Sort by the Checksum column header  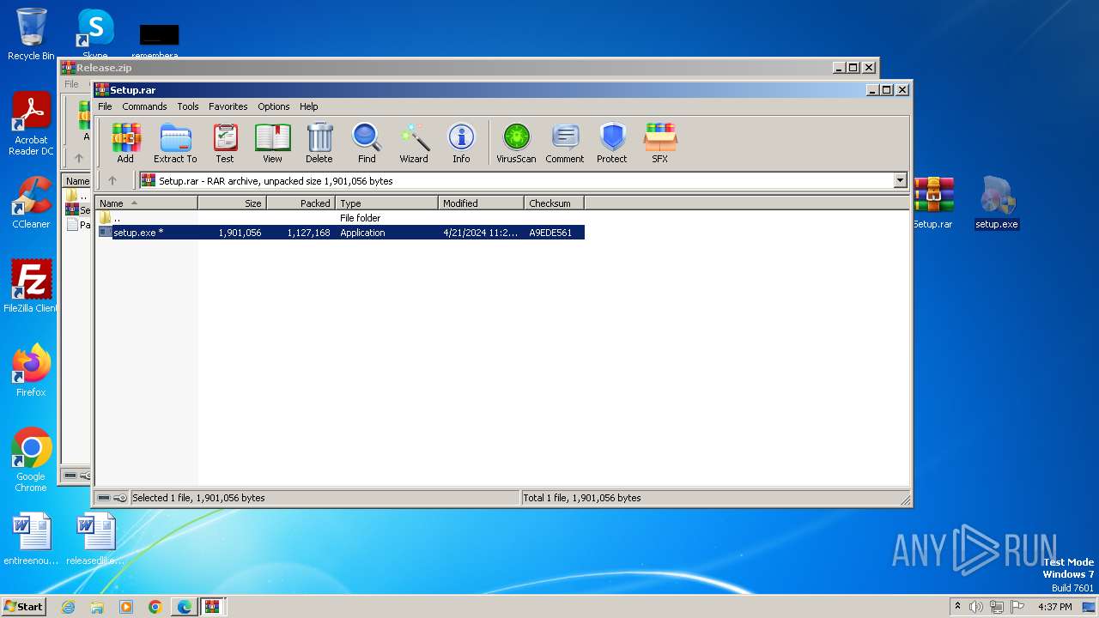(554, 203)
